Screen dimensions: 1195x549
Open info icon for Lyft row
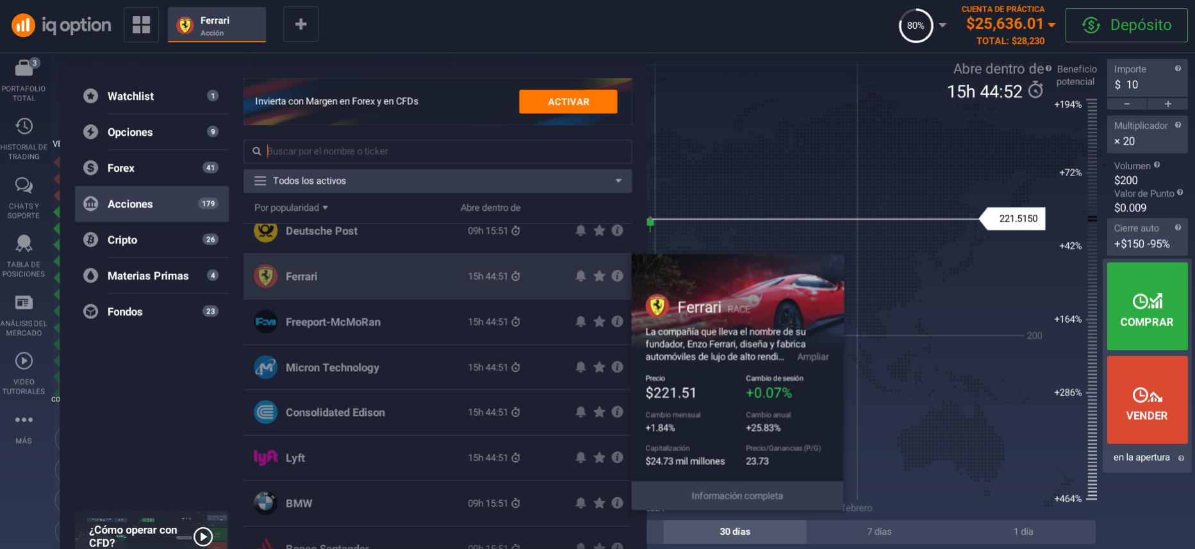(x=617, y=457)
